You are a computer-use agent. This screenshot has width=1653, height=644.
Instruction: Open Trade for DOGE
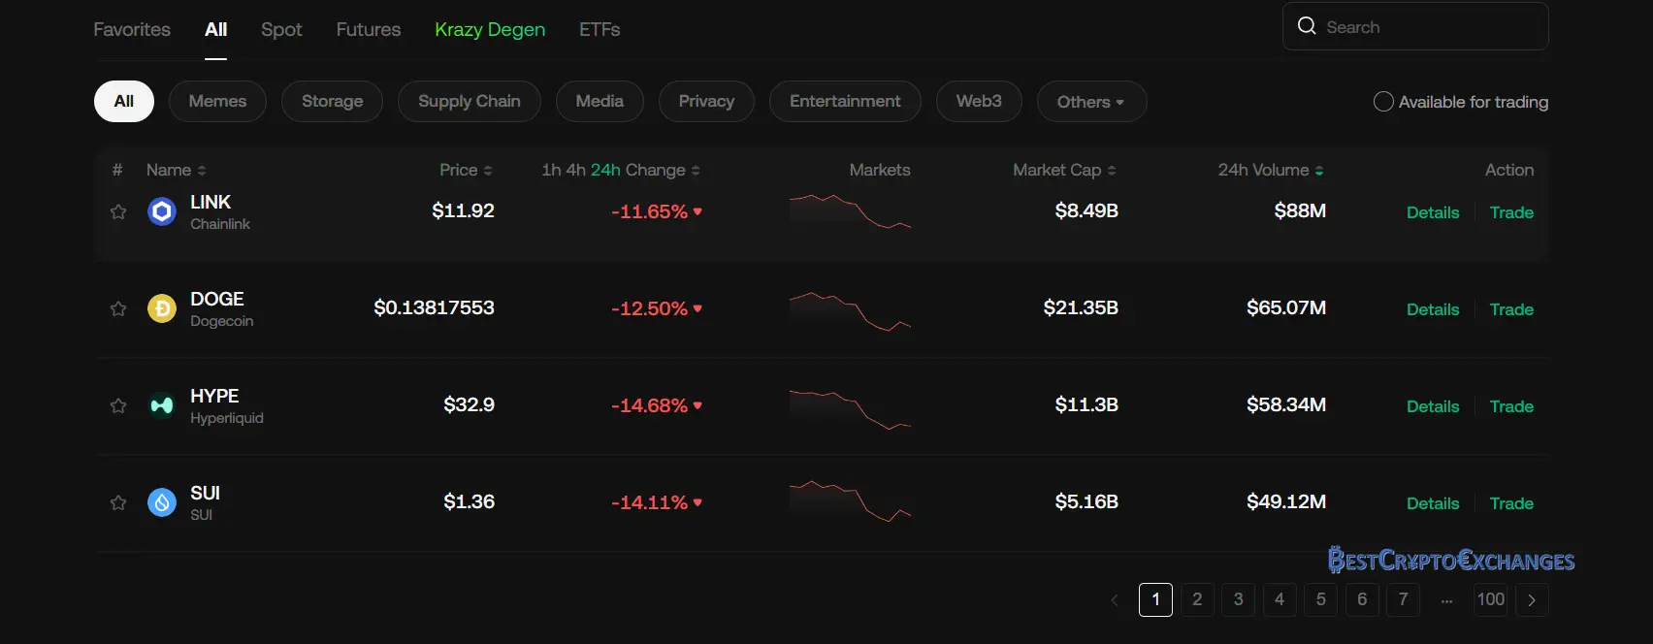[1511, 309]
